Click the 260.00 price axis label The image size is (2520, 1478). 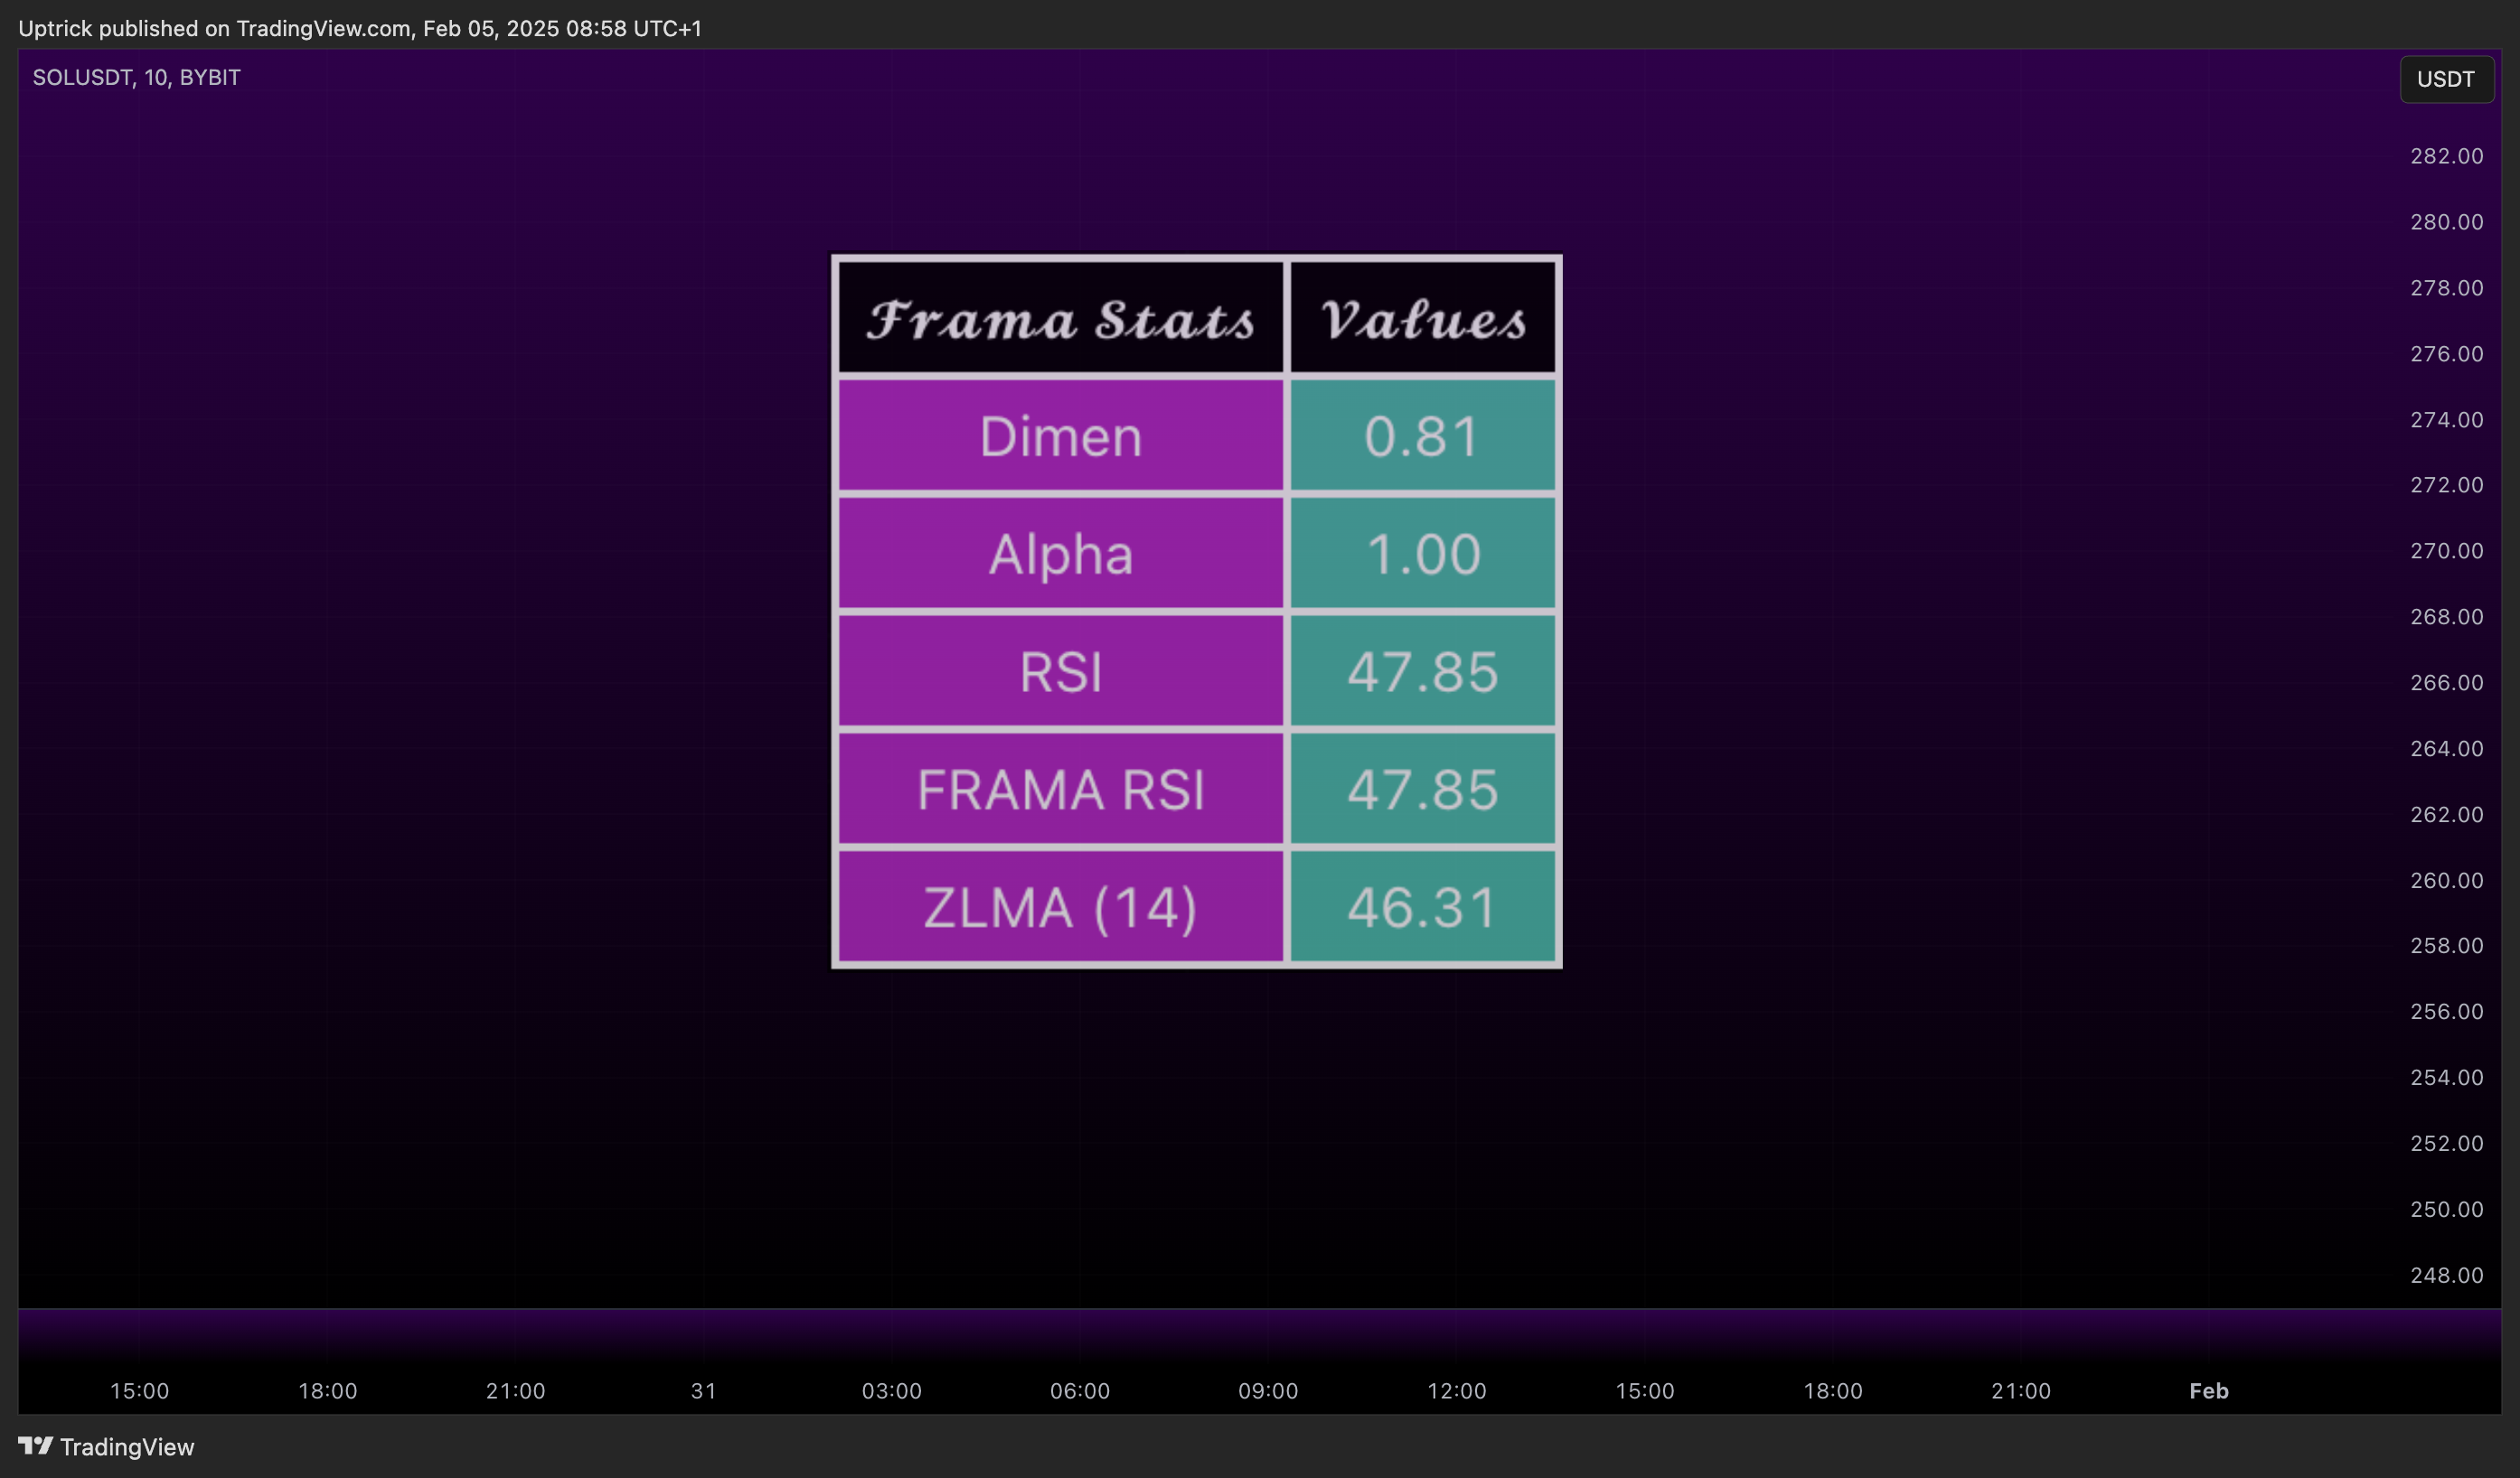pyautogui.click(x=2446, y=881)
